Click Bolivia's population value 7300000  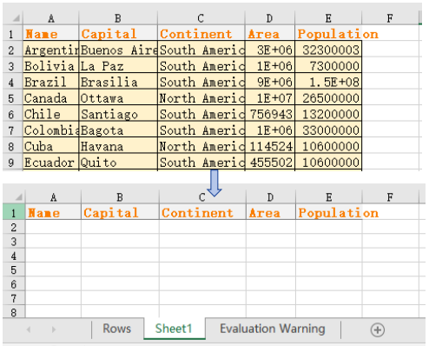(x=328, y=65)
